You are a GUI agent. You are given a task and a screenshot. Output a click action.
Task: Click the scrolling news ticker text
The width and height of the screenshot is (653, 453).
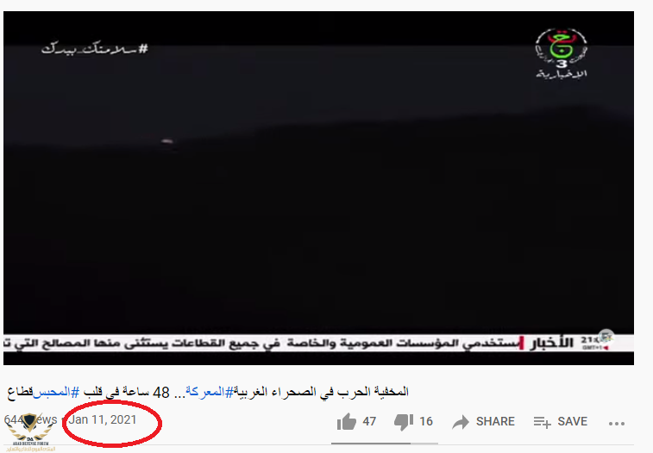click(262, 344)
